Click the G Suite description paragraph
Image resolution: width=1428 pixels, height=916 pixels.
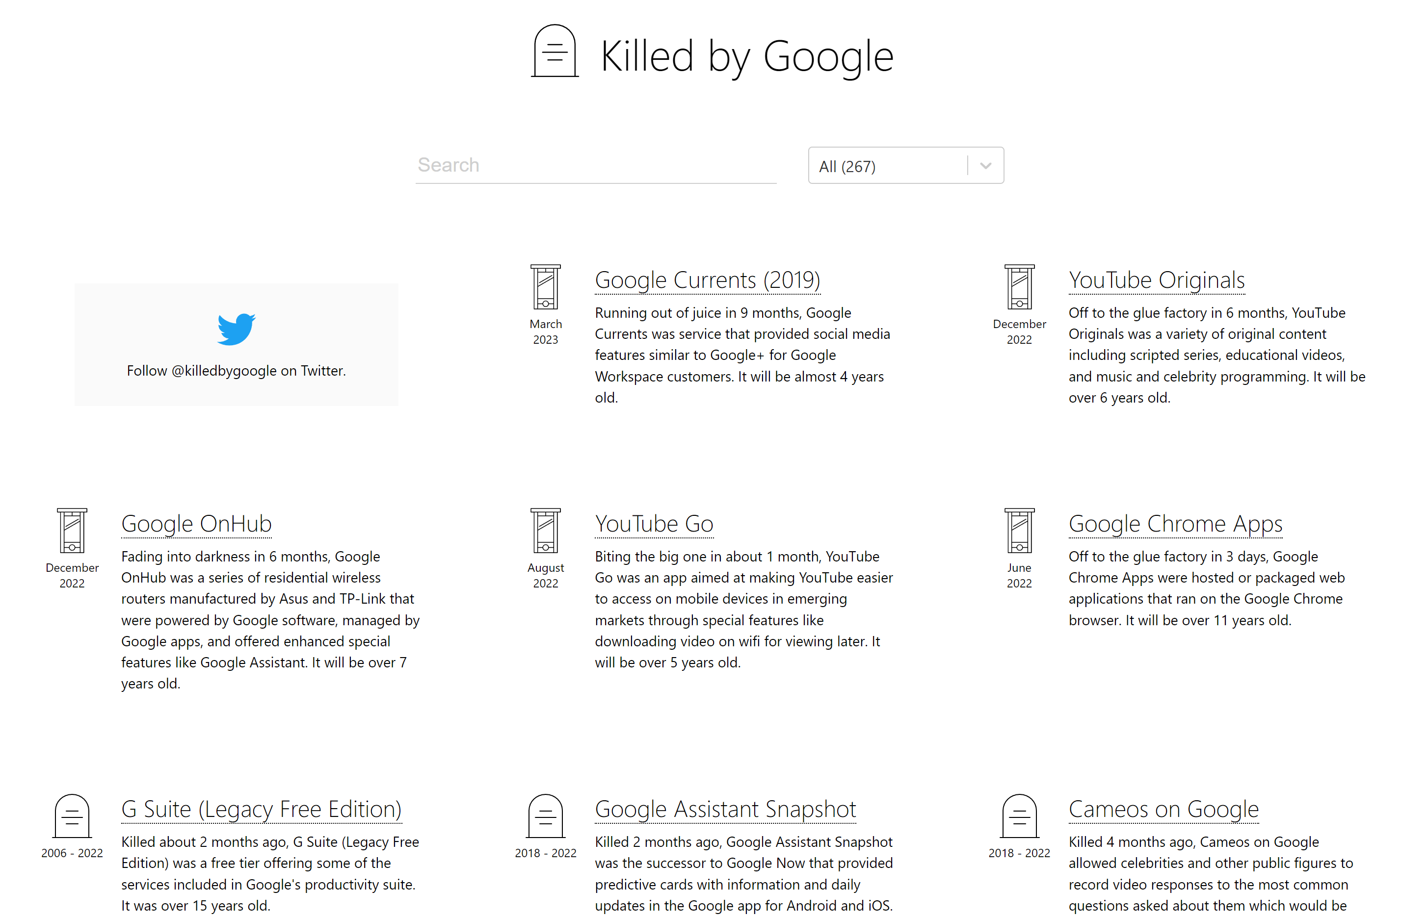(270, 873)
